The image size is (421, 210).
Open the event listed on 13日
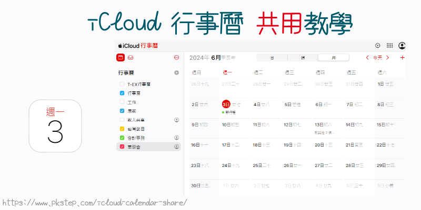[325, 133]
